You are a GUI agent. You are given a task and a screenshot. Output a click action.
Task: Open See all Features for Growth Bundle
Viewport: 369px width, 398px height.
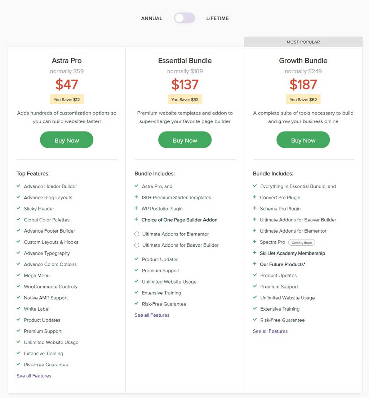point(270,331)
